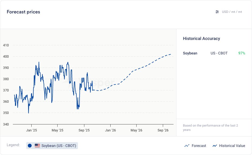This screenshot has height=155, width=252.
Task: Click the 400 price axis label
Action: click(x=6, y=57)
